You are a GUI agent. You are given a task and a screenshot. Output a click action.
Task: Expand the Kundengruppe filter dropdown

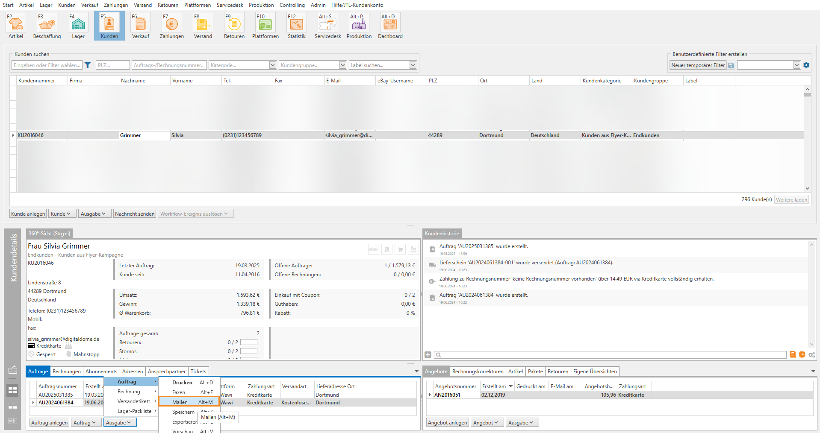(343, 65)
